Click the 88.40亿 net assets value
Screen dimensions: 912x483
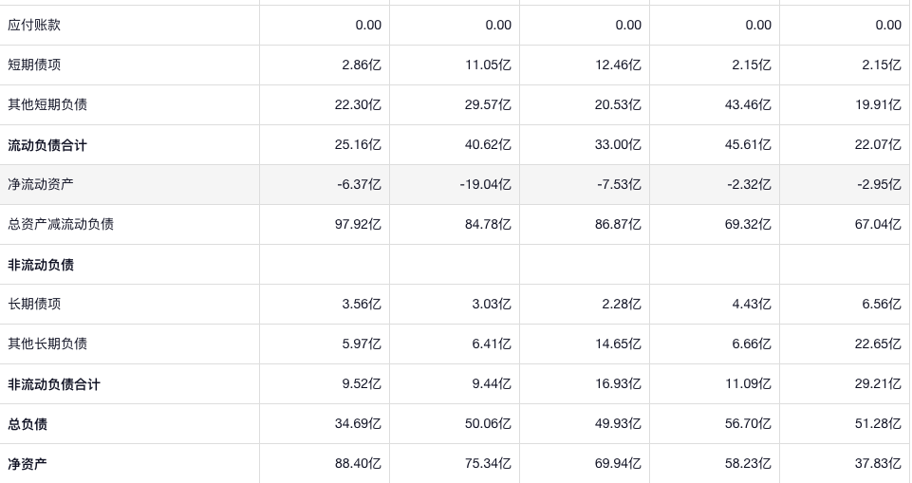(358, 464)
